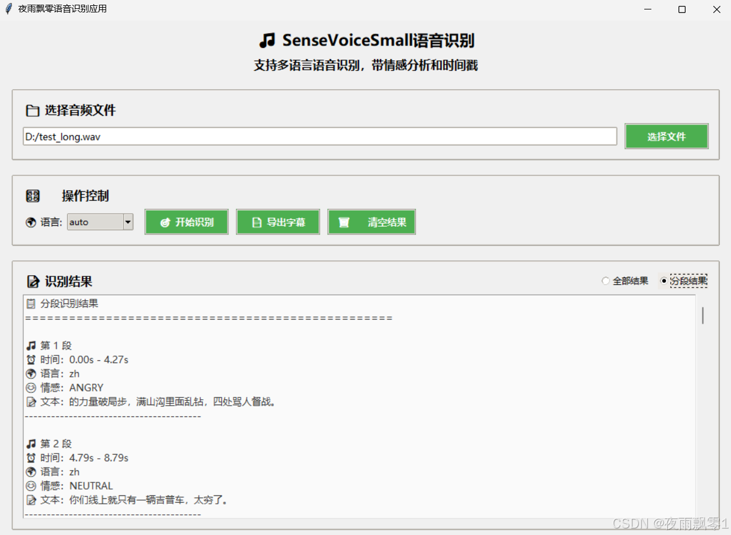Click the 第 2 段 segment heading
The width and height of the screenshot is (731, 535).
point(56,443)
